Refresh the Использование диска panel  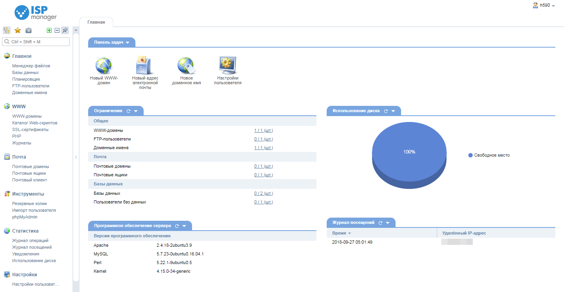[x=386, y=111]
